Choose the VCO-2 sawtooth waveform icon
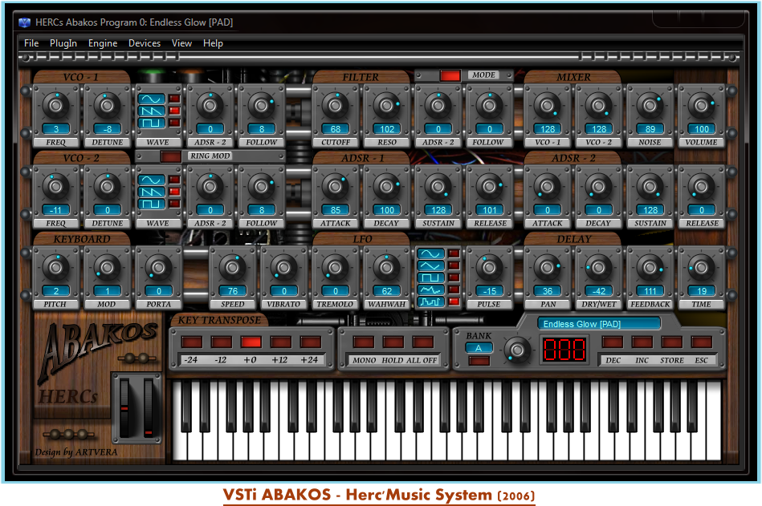The height and width of the screenshot is (506, 762). click(x=151, y=192)
